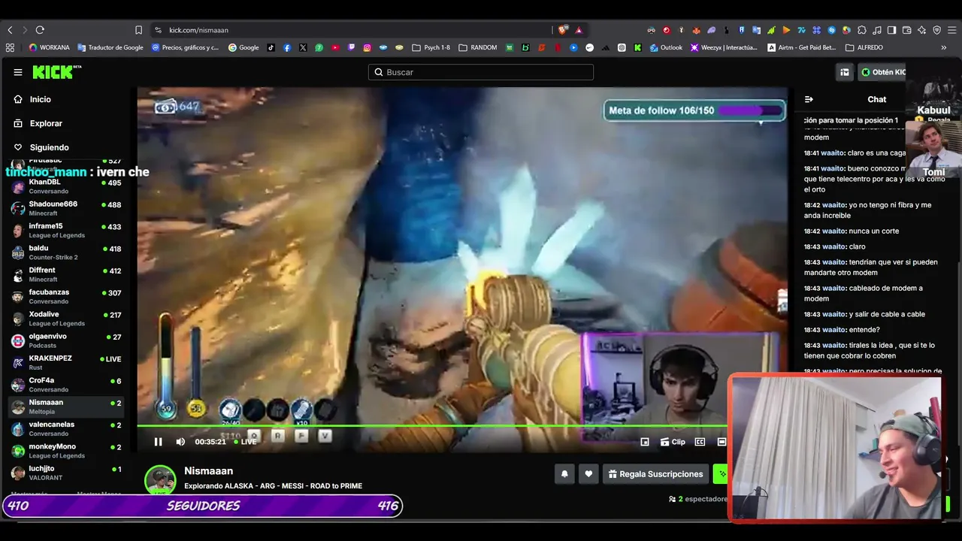Open Siguiendo in the sidebar
962x541 pixels.
pos(41,147)
